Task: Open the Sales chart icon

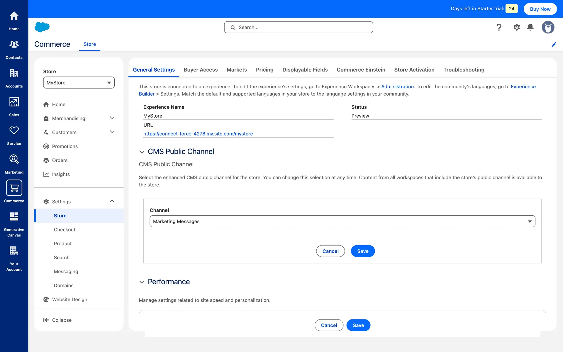Action: (14, 102)
